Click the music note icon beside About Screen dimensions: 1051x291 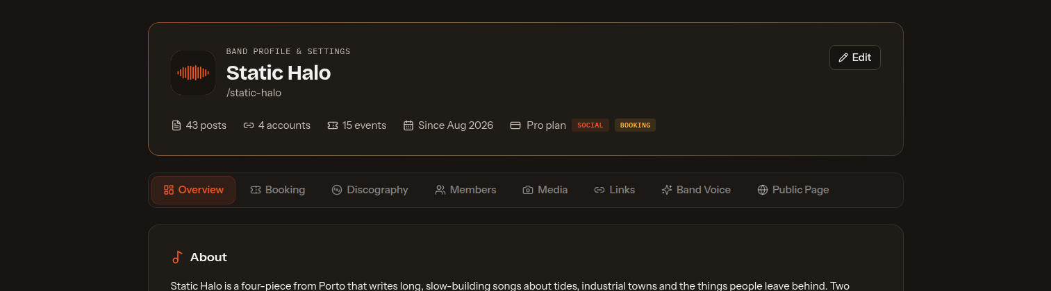coord(177,257)
